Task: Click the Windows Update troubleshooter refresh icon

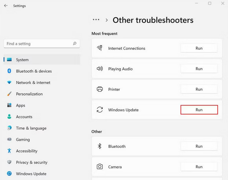Action: [100, 110]
